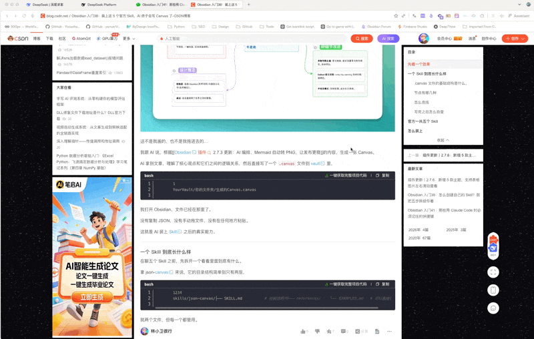This screenshot has height=339, width=534.
Task: Click the purple AI 搜索 button
Action: (x=388, y=39)
